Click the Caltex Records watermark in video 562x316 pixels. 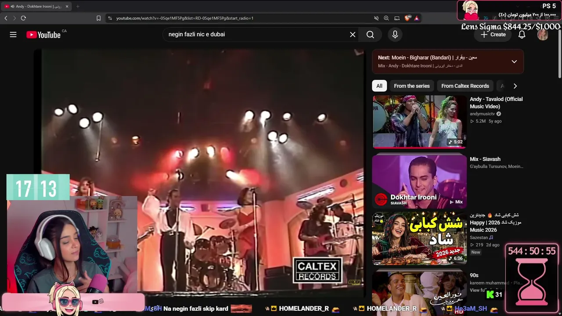318,270
